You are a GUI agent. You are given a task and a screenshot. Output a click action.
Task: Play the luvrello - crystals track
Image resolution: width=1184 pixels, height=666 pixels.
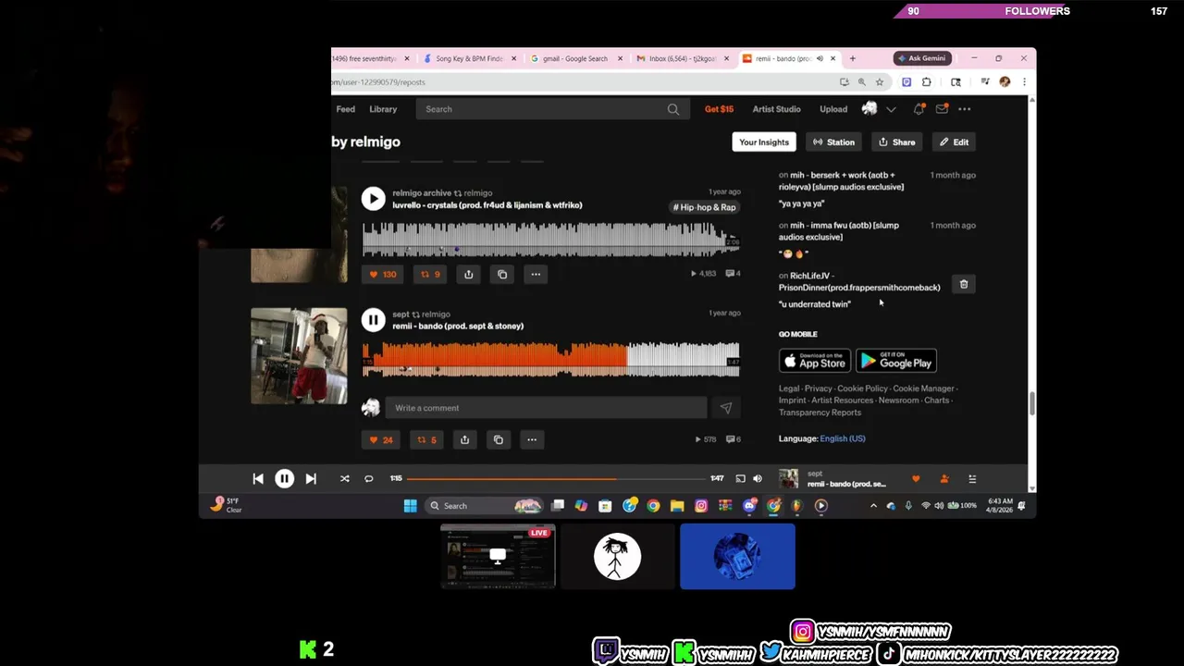coord(373,199)
